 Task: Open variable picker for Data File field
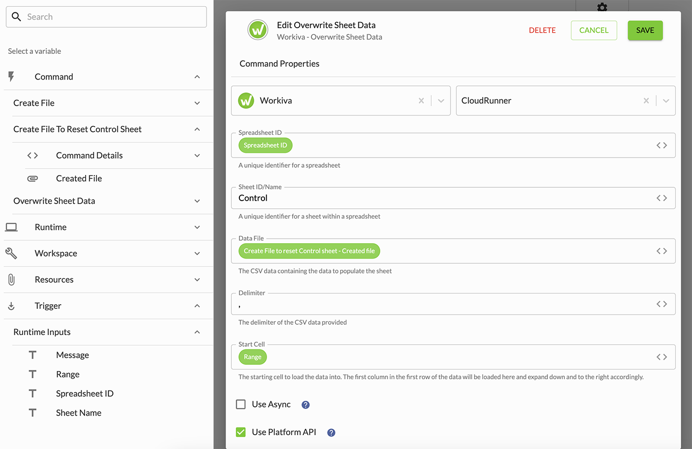[x=662, y=251]
